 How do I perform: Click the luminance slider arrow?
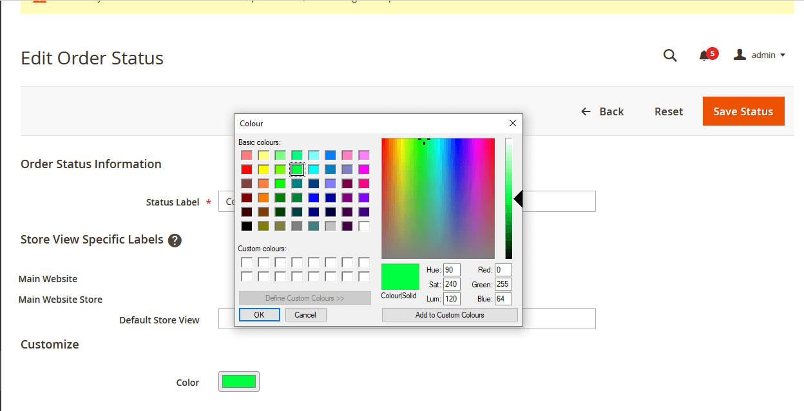click(x=519, y=199)
